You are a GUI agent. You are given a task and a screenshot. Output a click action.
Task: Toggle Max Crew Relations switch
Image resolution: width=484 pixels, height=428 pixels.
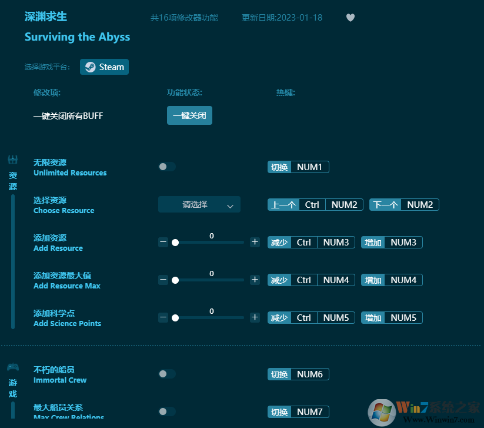167,412
